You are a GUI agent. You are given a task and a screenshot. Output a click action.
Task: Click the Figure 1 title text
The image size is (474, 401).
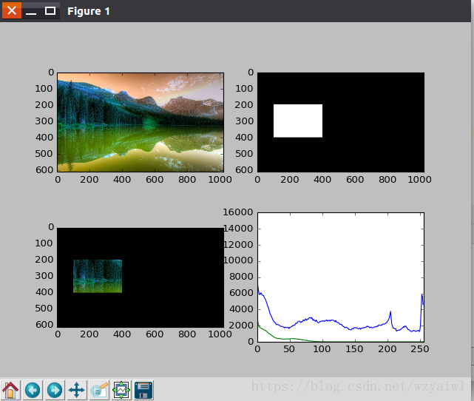point(88,11)
